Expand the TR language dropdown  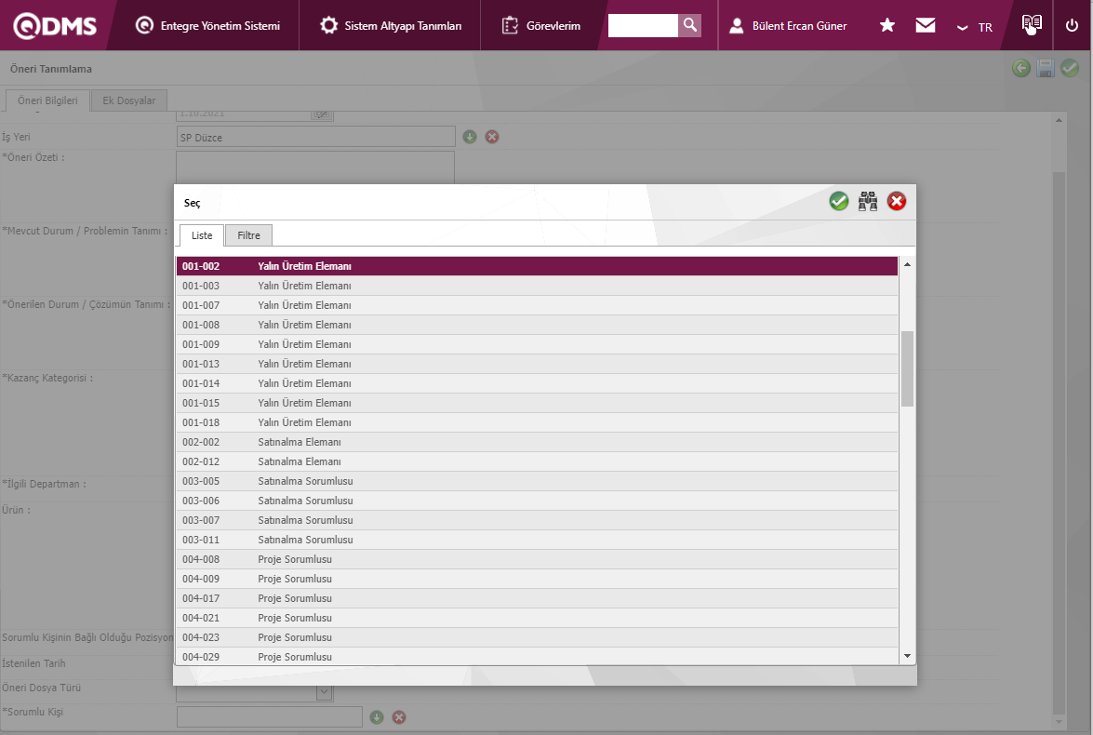[975, 27]
